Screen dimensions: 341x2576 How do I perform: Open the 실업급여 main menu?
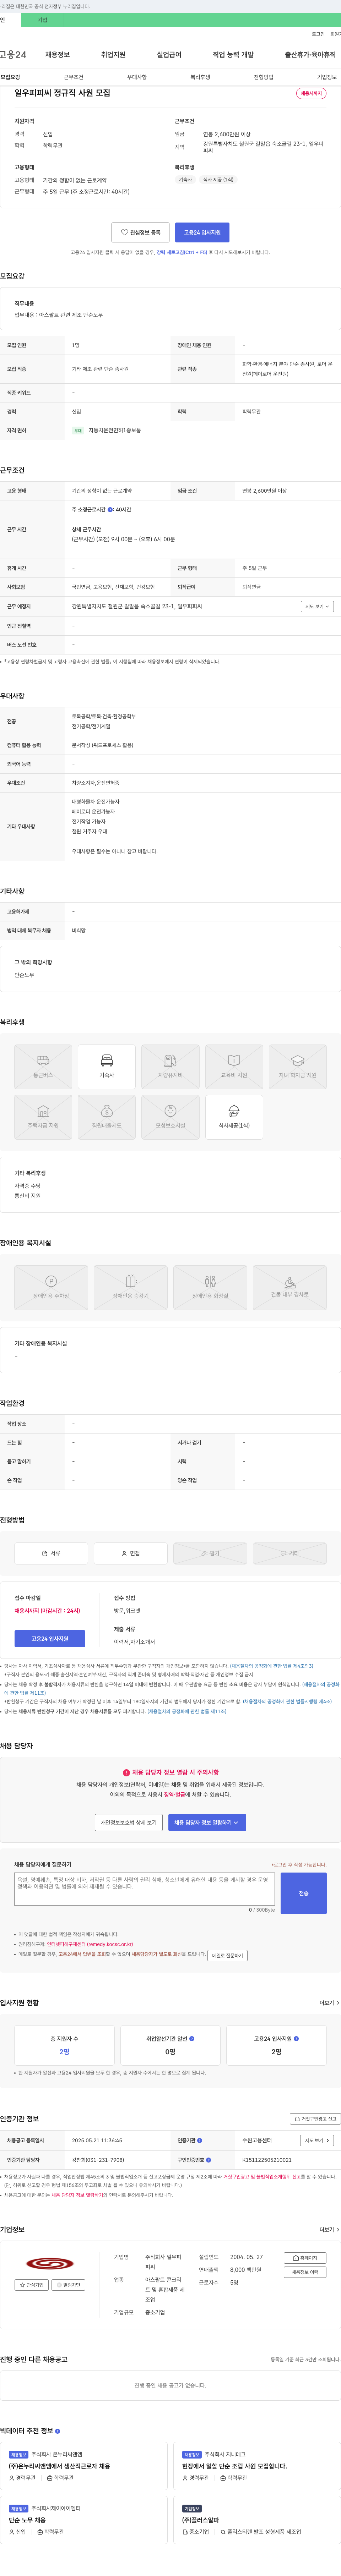(x=169, y=55)
